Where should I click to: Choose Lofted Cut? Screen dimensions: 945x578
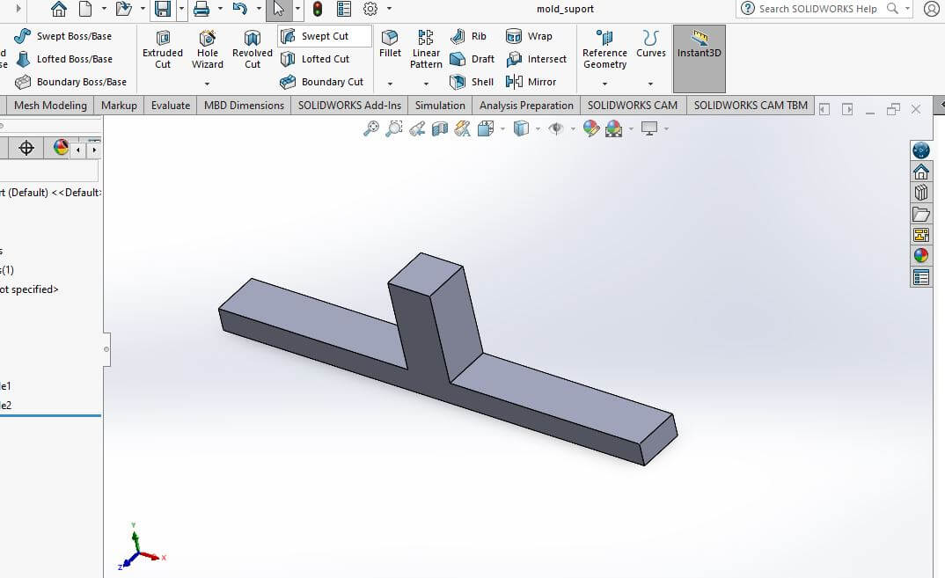click(315, 59)
